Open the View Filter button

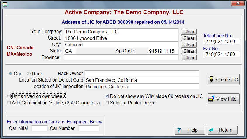point(223,99)
